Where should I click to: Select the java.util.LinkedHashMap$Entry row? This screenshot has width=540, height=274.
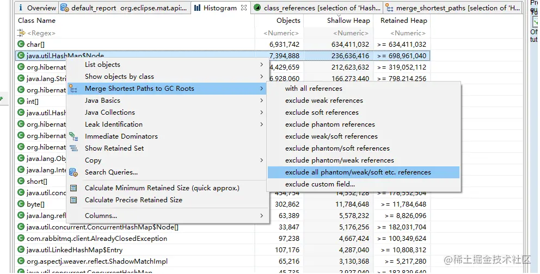coord(223,250)
